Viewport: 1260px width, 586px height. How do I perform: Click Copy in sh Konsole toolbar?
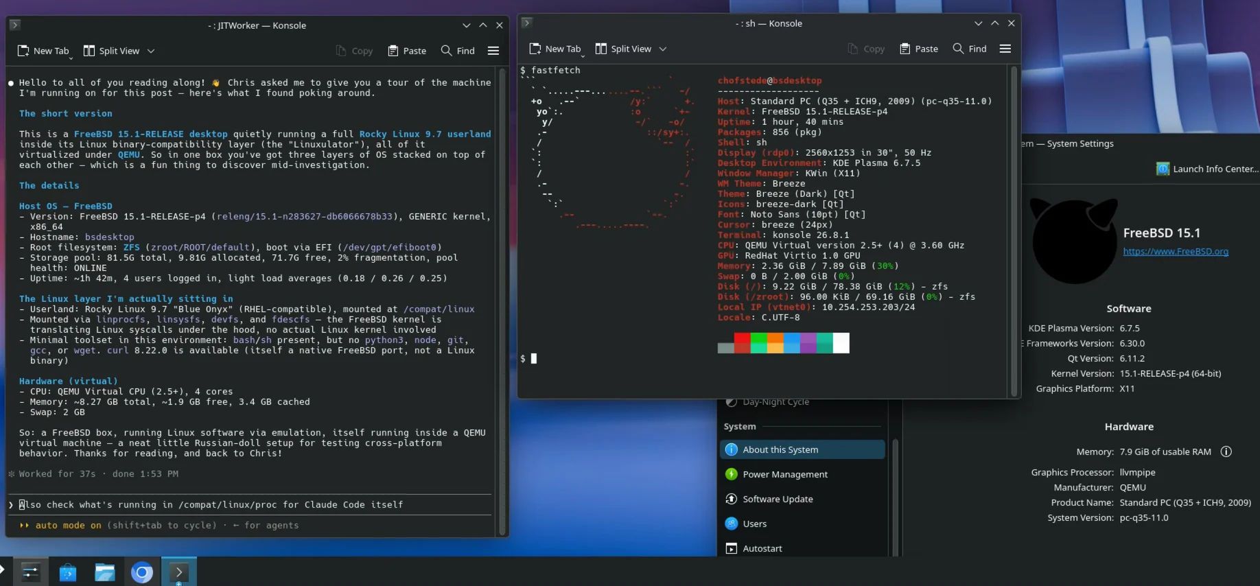point(866,49)
